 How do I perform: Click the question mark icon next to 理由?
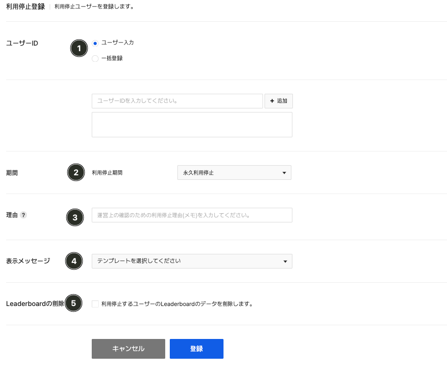click(23, 215)
